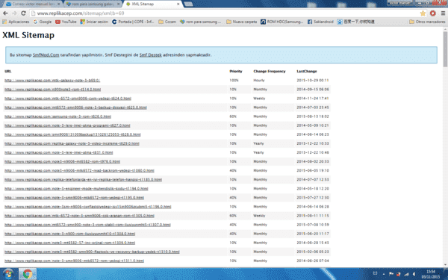This screenshot has height=280, width=448.
Task: Open the rom para samsung bookmark
Action: [200, 22]
